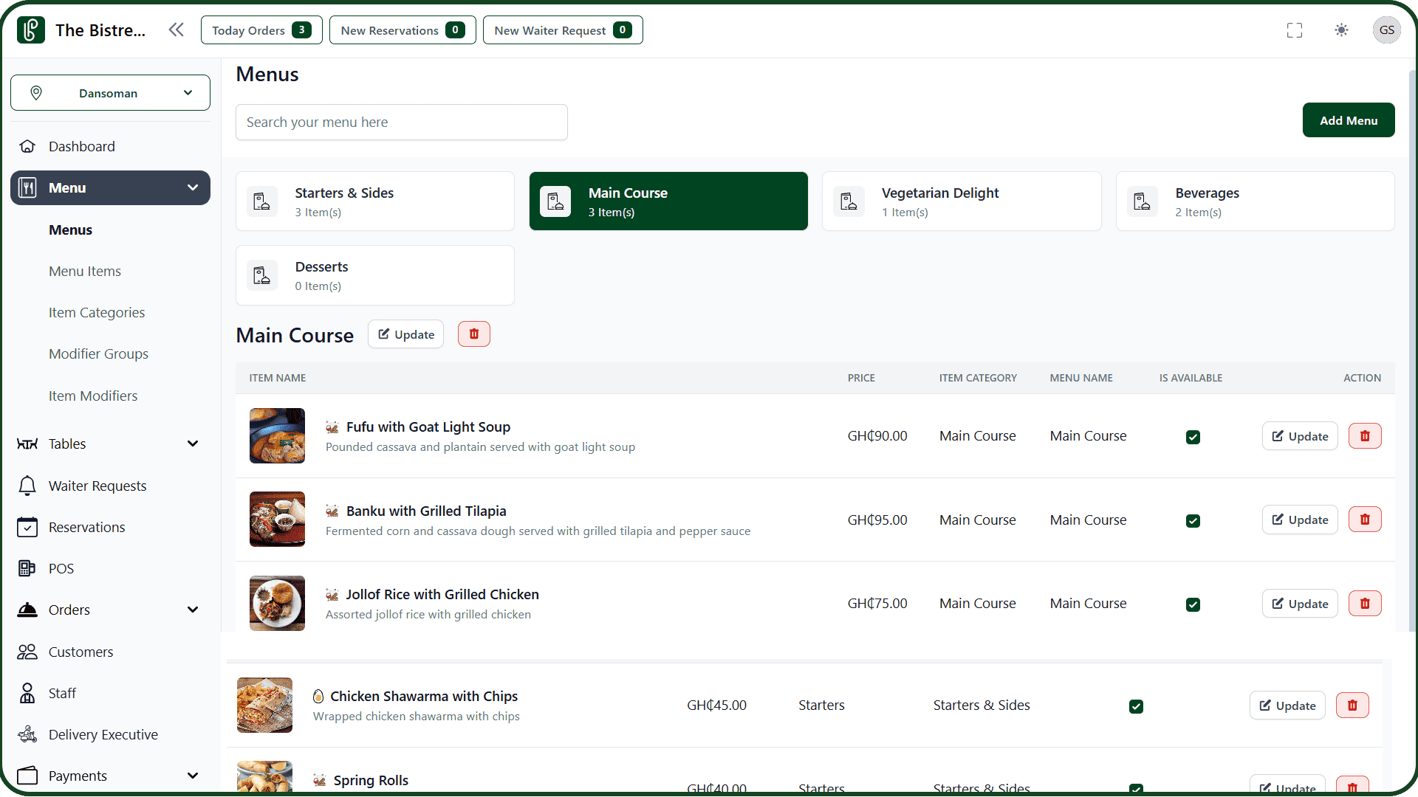The image size is (1418, 797).
Task: Open Item Categories submenu entry
Action: (97, 312)
